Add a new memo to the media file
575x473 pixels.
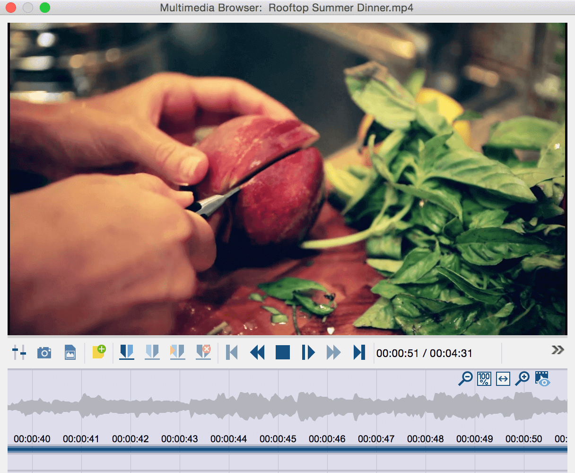pyautogui.click(x=98, y=352)
